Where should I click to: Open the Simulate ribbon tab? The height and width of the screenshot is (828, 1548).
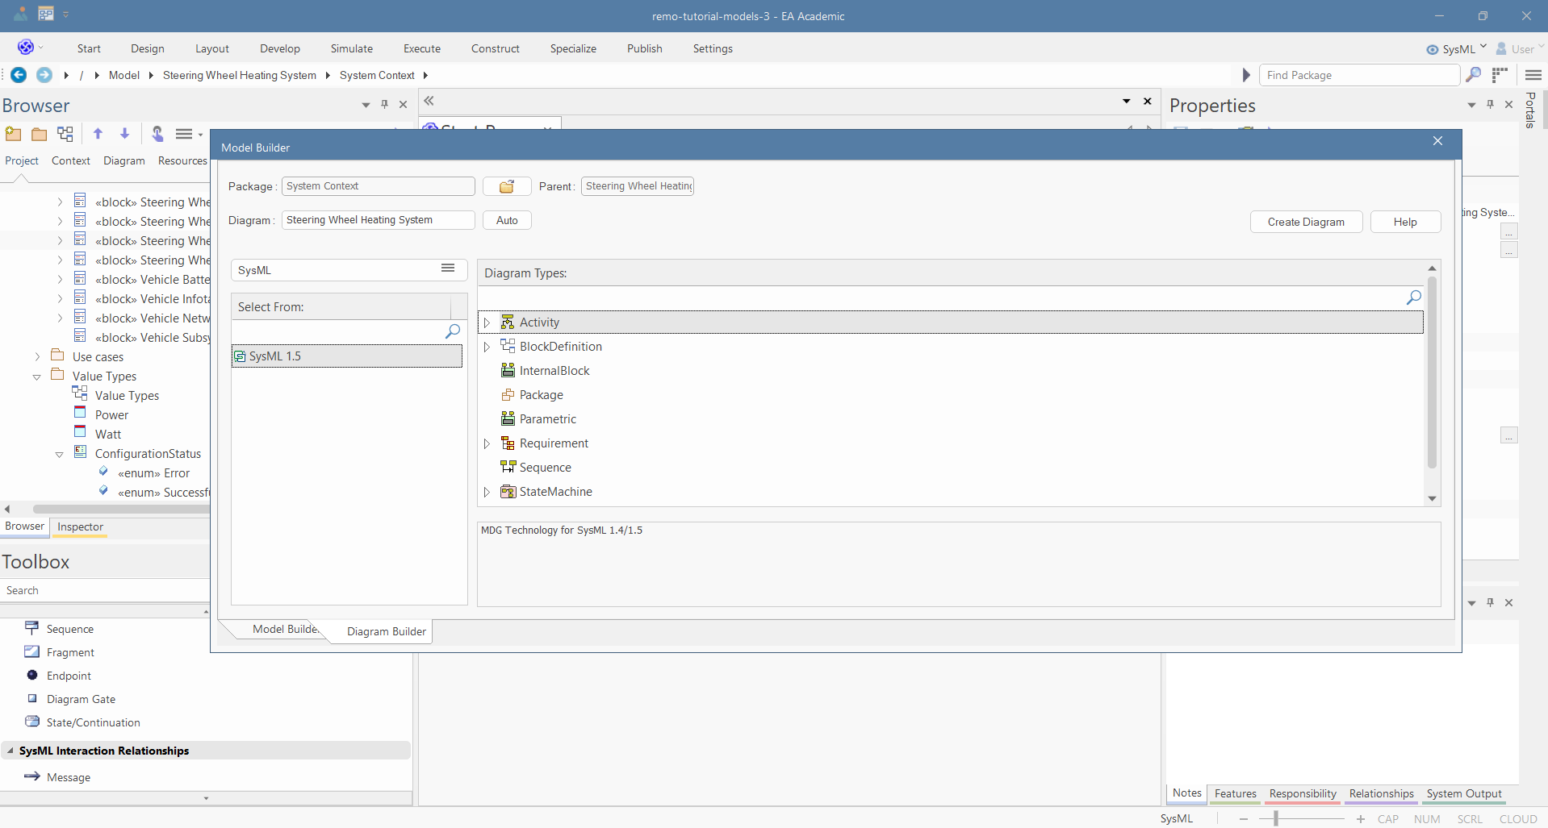point(351,48)
